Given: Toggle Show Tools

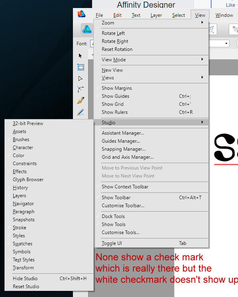Looking at the screenshot, I should [x=151, y=224].
